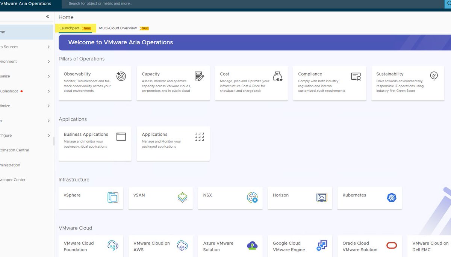Image resolution: width=451 pixels, height=257 pixels.
Task: Click the Applications grid icon
Action: (200, 137)
